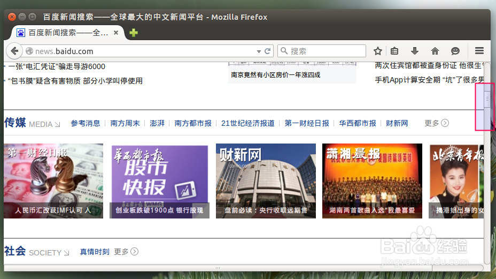Minimize the Firefox window
Viewport: 496px width, 279px height.
22,17
